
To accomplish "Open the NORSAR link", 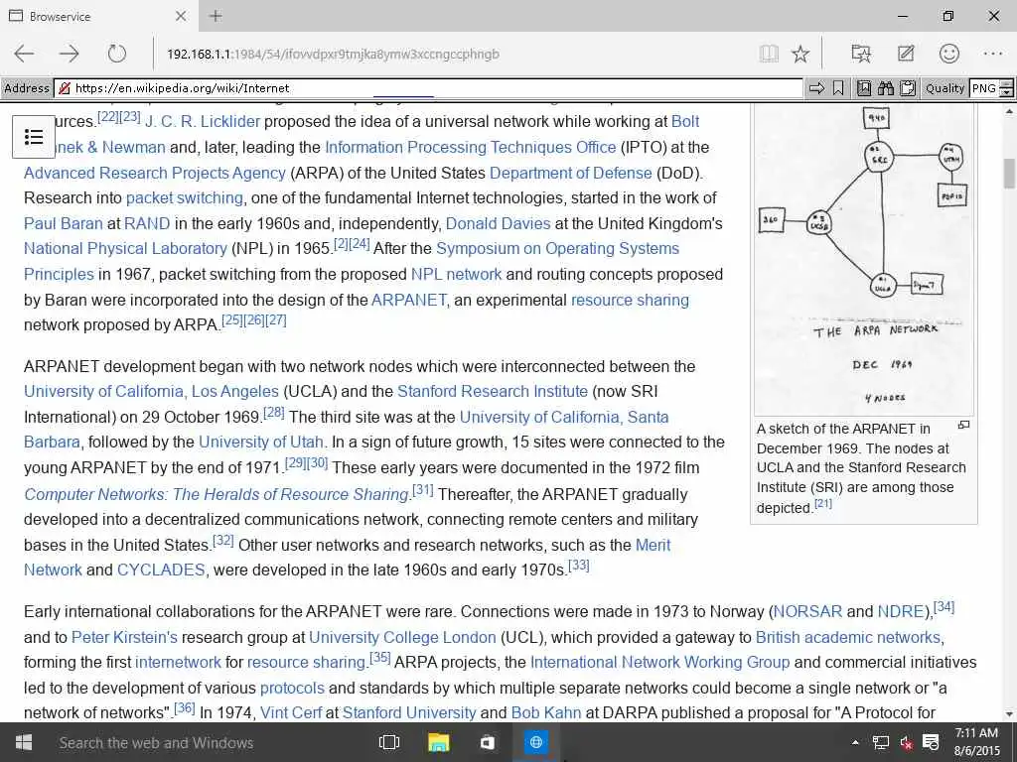I will (807, 611).
